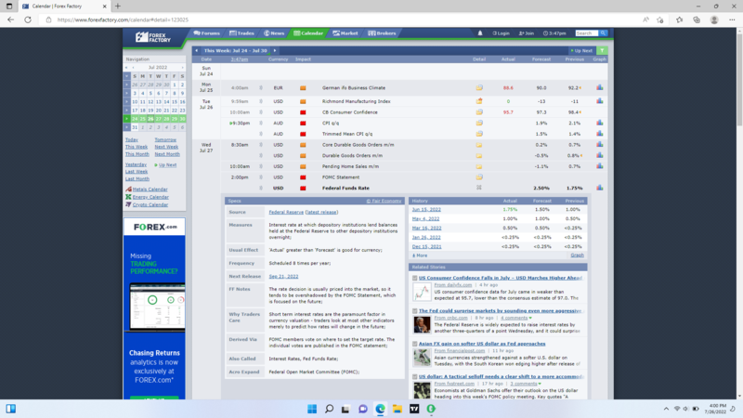Open detail folder for Core Durable Goods Orders
Viewport: 743px width, 418px height.
(x=479, y=145)
